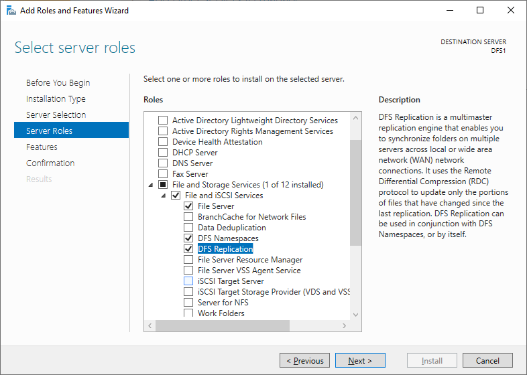Uncheck File and iSCSI Services
Viewport: 527px width, 375px height.
[176, 196]
